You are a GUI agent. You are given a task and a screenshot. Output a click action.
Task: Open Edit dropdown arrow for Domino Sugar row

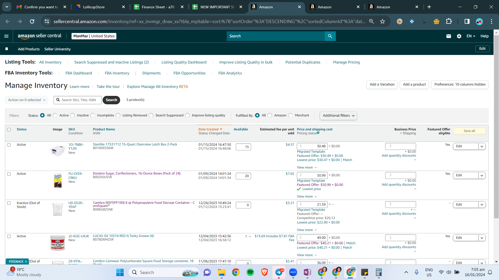pos(482,176)
